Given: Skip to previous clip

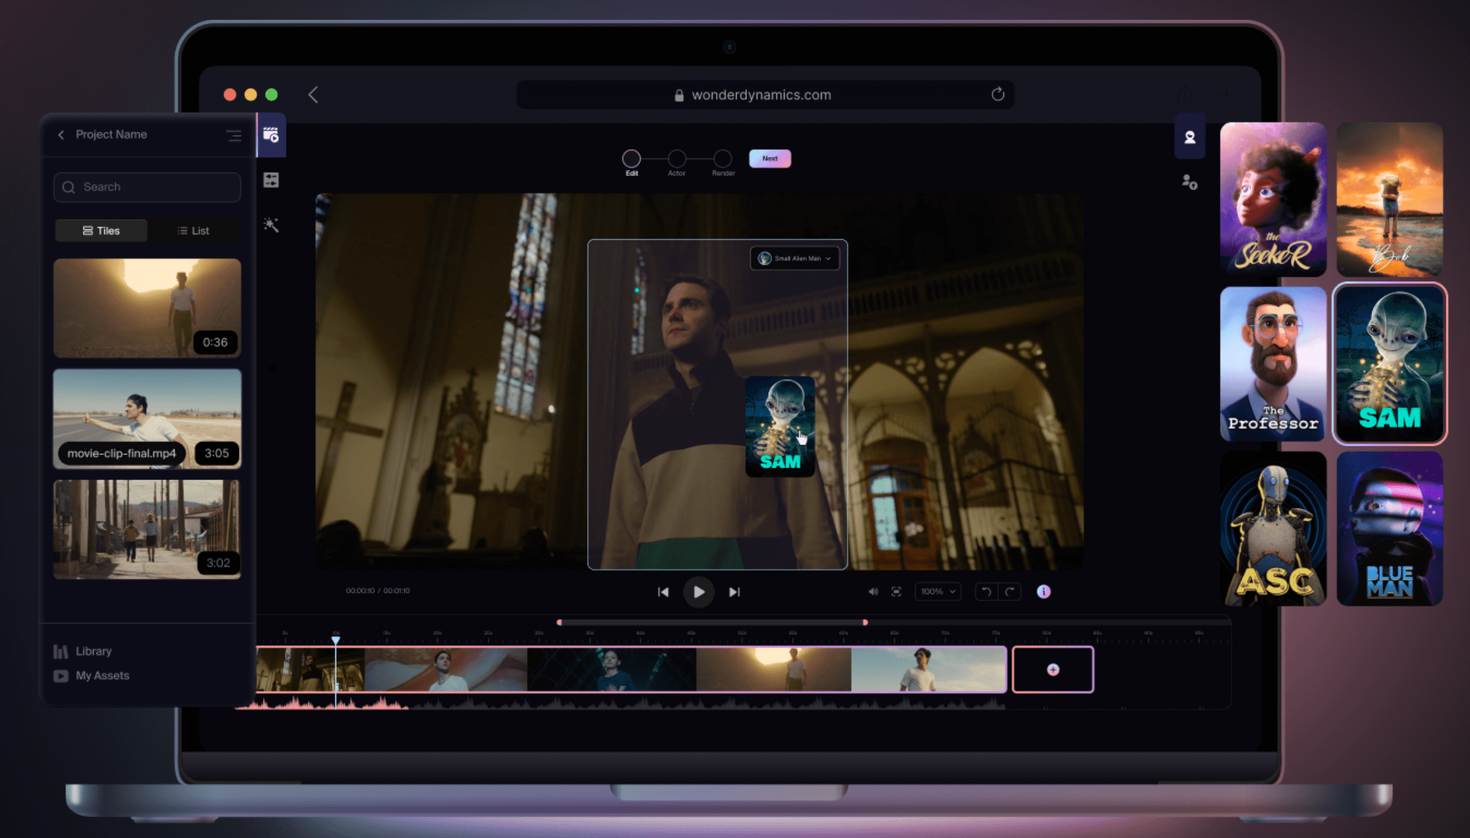Looking at the screenshot, I should [x=663, y=592].
